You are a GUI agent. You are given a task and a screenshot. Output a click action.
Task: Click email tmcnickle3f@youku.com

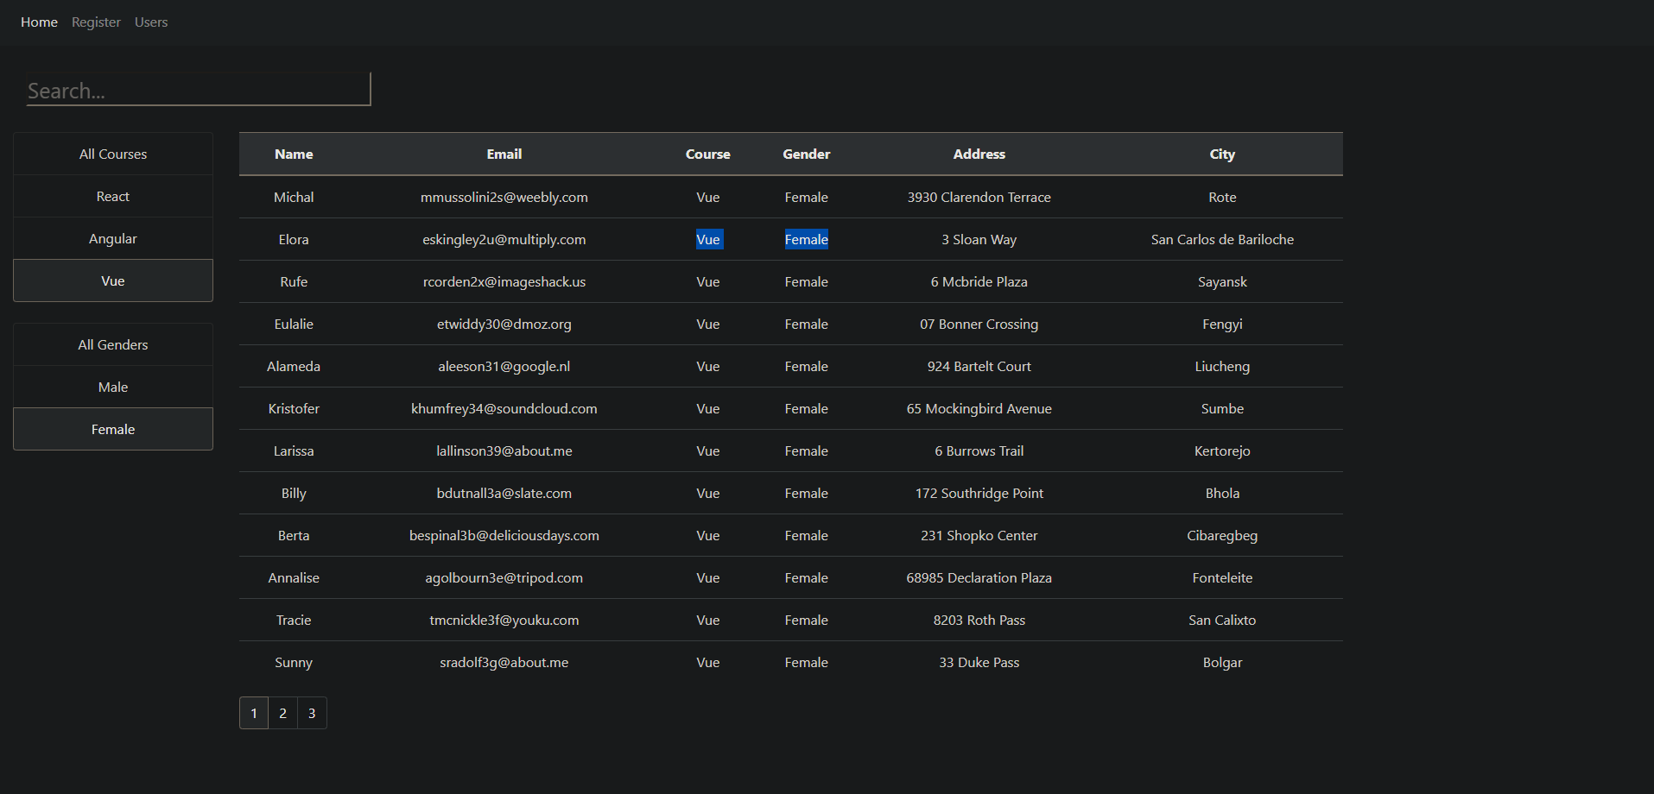click(x=504, y=621)
